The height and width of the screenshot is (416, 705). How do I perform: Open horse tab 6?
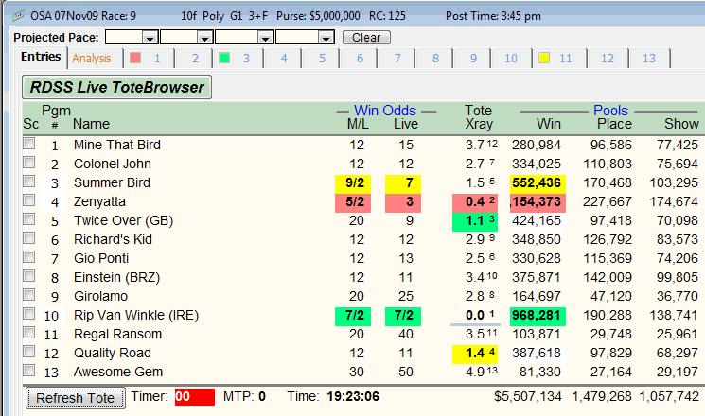click(x=360, y=59)
